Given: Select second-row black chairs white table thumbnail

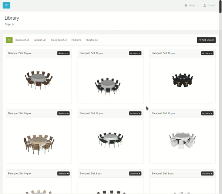Looking at the screenshot, I should [110, 140].
